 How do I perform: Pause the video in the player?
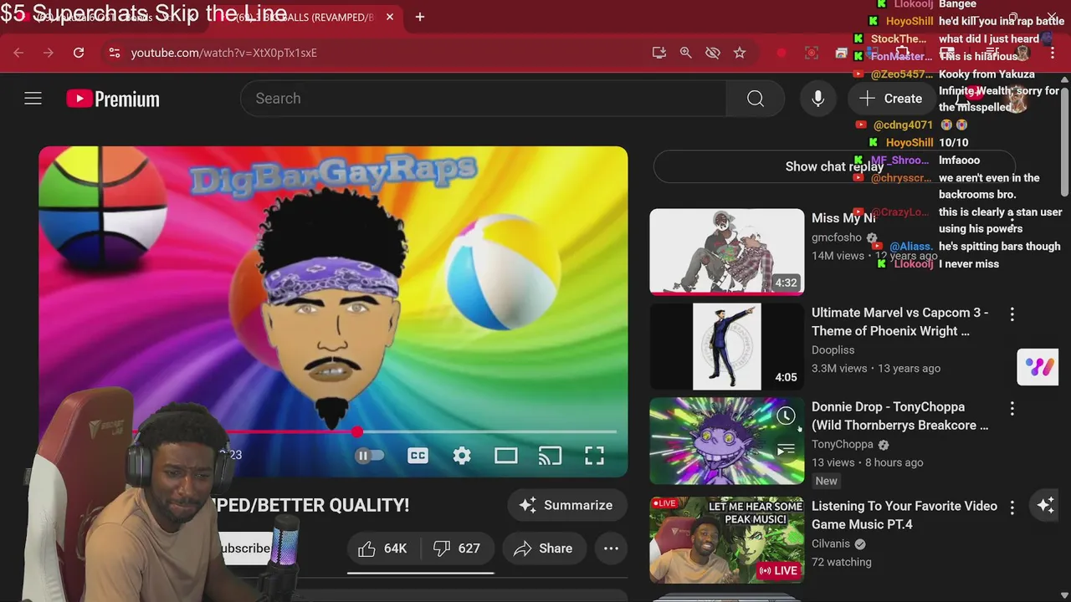[x=362, y=456]
